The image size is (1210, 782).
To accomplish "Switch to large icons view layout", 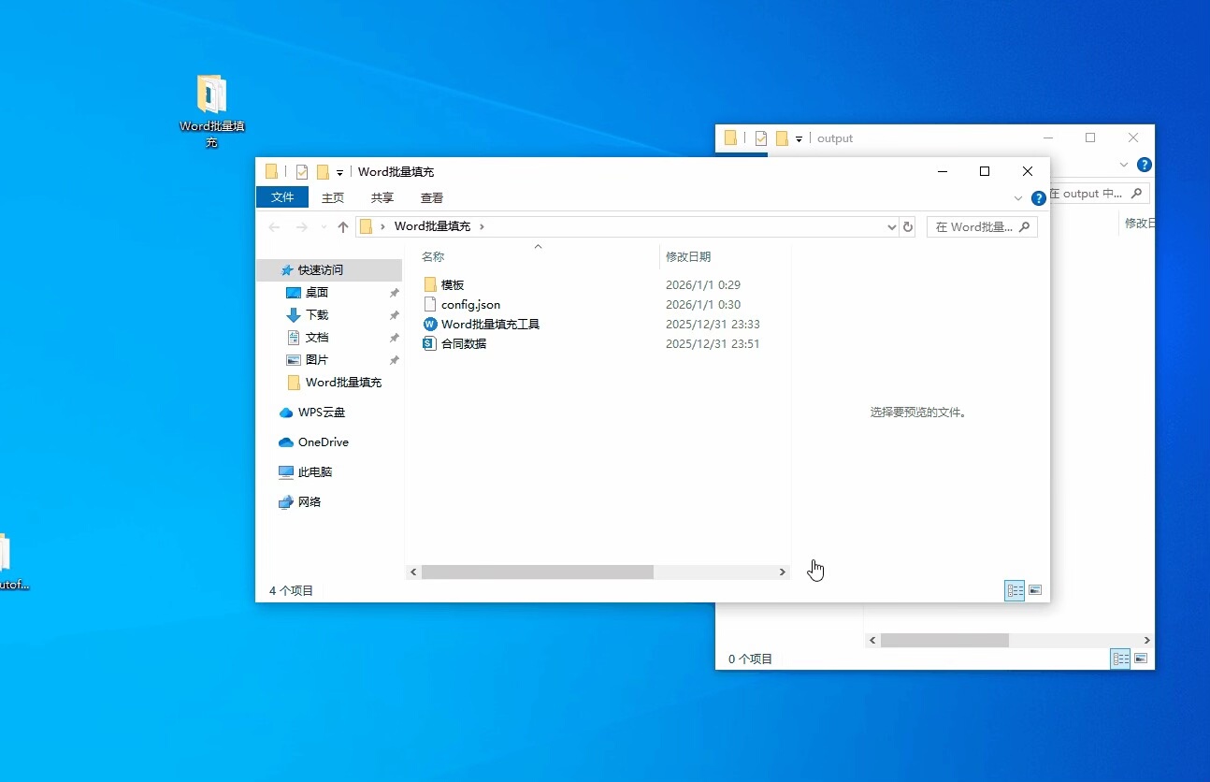I will click(x=1035, y=590).
